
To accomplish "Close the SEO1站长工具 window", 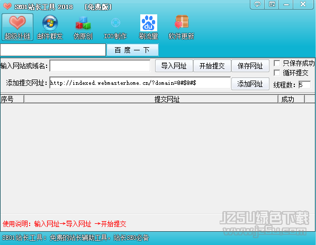I will point(303,4).
